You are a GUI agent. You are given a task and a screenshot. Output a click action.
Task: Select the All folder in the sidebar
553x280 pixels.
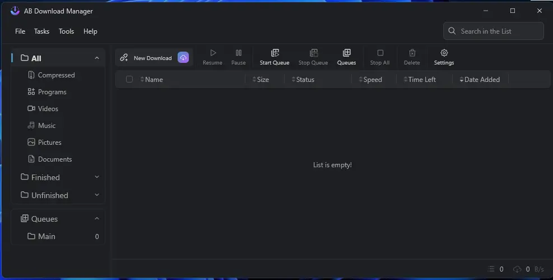[x=58, y=58]
